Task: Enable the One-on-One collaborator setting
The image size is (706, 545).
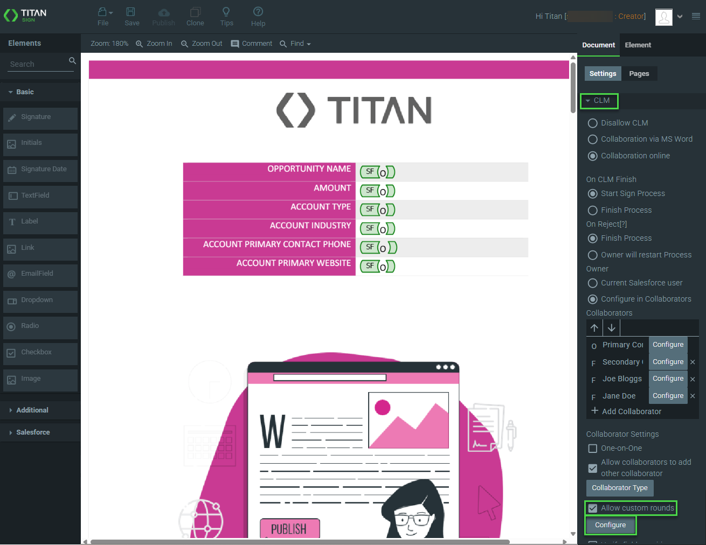Action: (x=592, y=448)
